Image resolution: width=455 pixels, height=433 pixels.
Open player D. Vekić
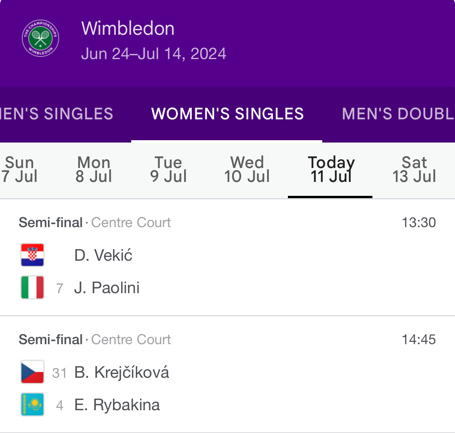coord(103,255)
